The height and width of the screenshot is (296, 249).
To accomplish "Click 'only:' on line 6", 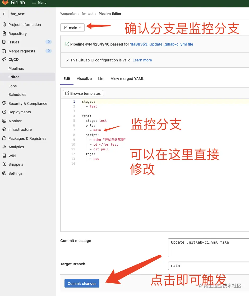I will (x=90, y=125).
